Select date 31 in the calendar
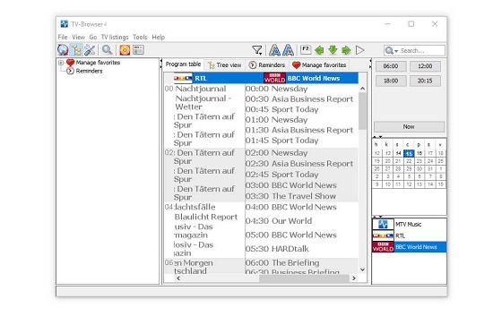 pyautogui.click(x=429, y=169)
